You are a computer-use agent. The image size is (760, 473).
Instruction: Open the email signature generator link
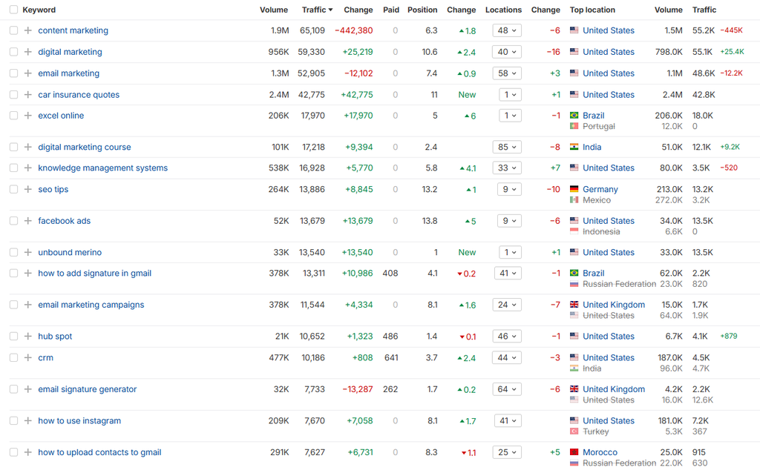click(88, 388)
